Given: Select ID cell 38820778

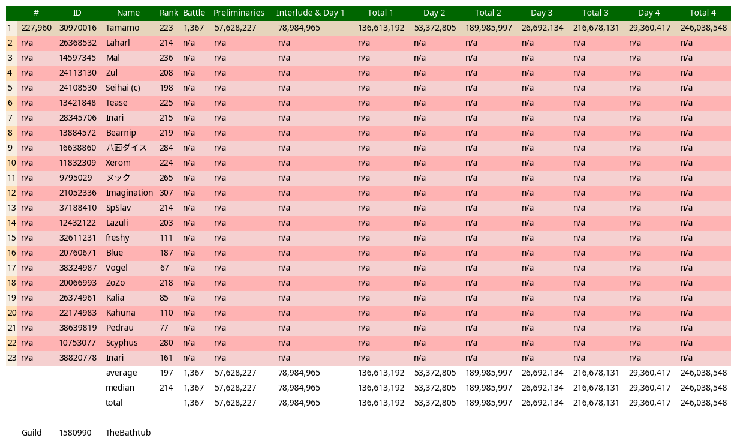Looking at the screenshot, I should [x=78, y=358].
